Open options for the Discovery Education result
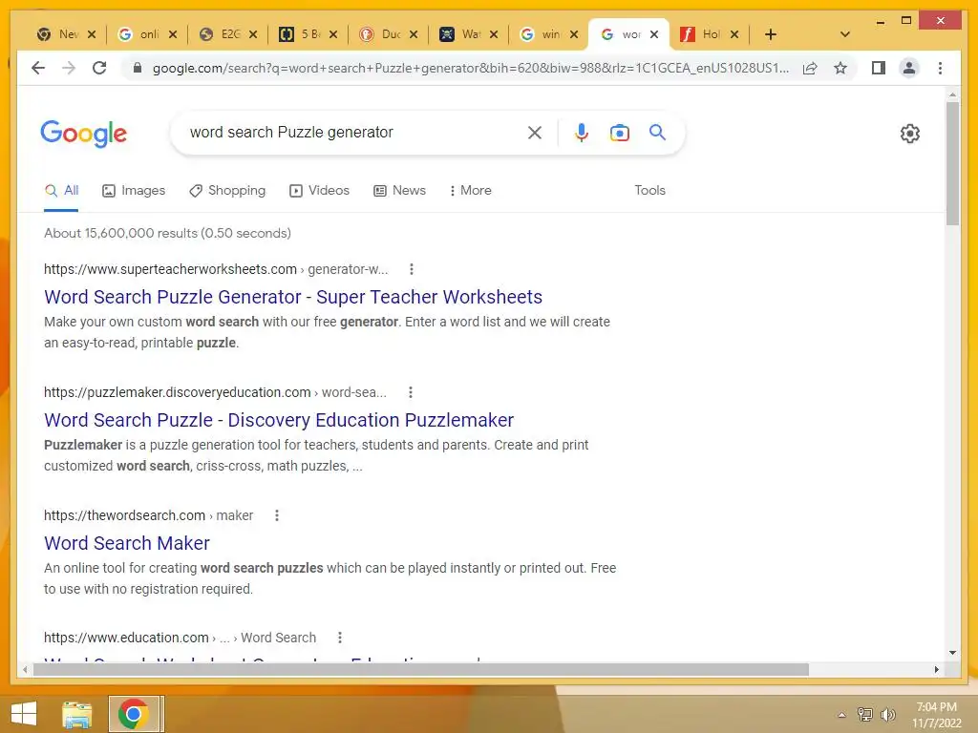The width and height of the screenshot is (978, 733). 411,392
